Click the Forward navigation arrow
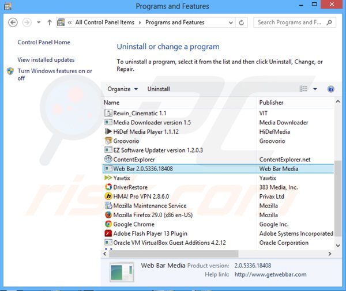 tap(27, 22)
